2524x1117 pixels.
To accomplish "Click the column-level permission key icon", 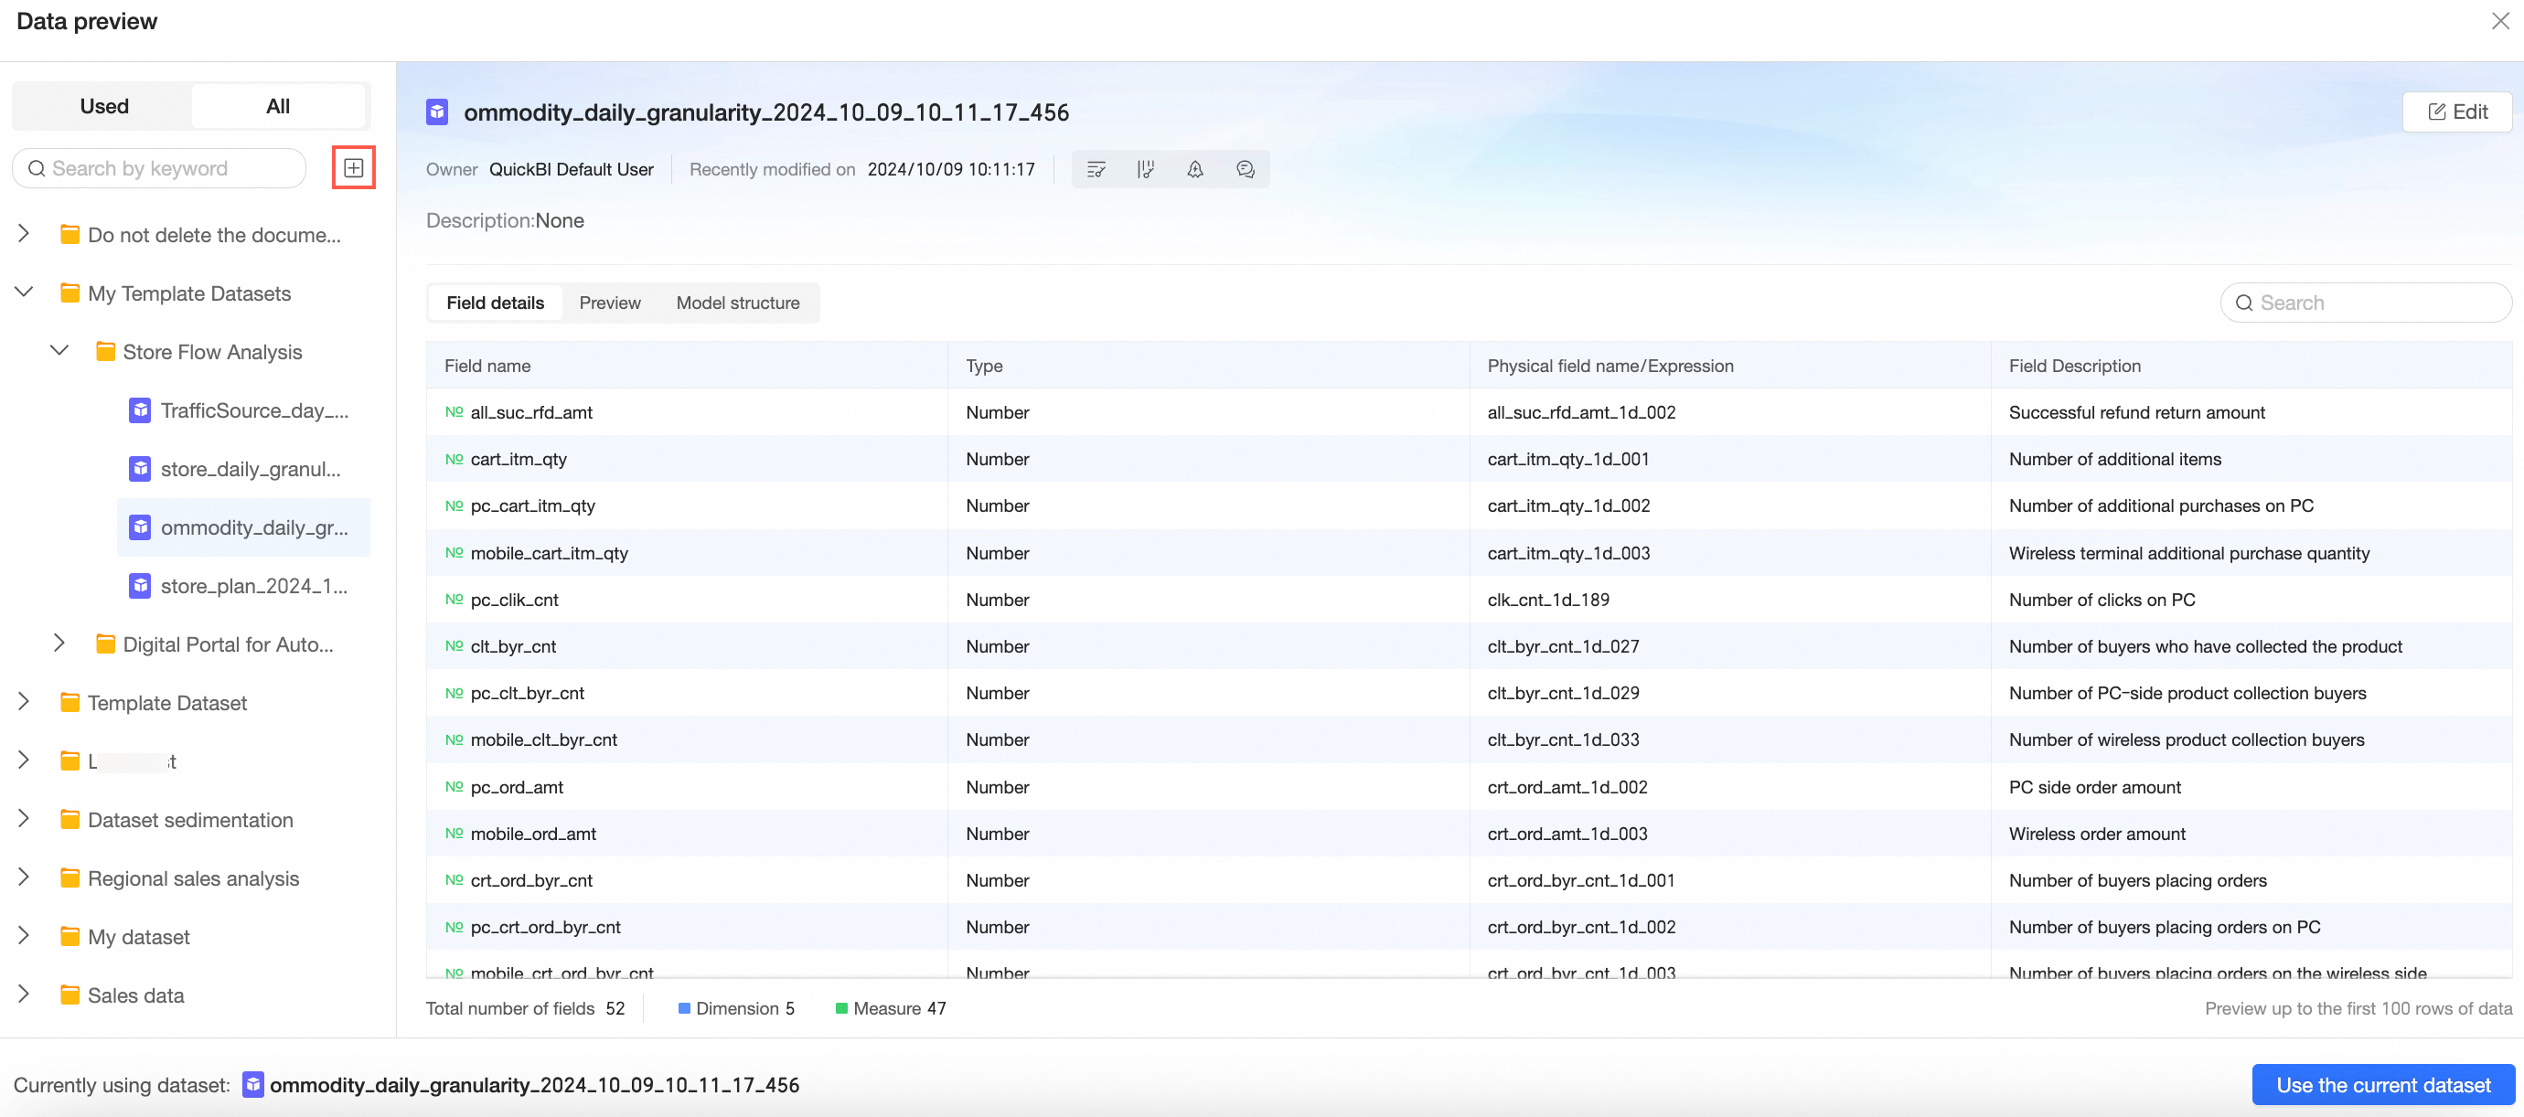I will tap(1145, 169).
